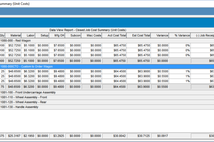Click grand total Act Cost $30.8042
The width and height of the screenshot is (214, 142).
[114, 136]
